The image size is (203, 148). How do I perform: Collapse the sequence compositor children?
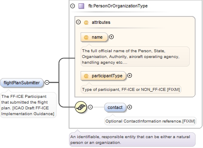click(90, 107)
